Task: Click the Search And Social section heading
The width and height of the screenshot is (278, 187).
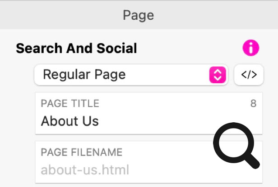Action: [76, 48]
